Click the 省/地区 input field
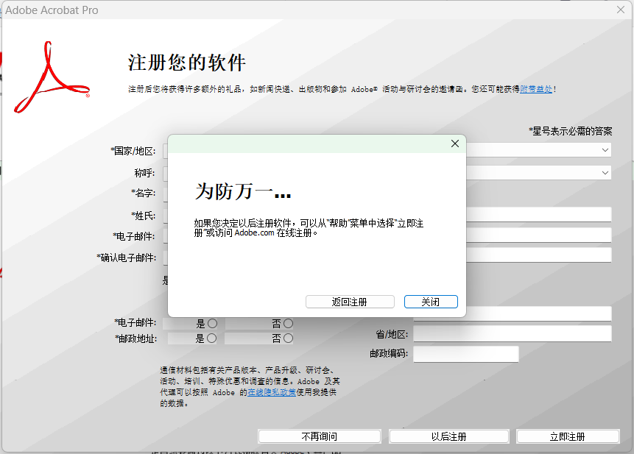Image resolution: width=634 pixels, height=454 pixels. point(513,334)
